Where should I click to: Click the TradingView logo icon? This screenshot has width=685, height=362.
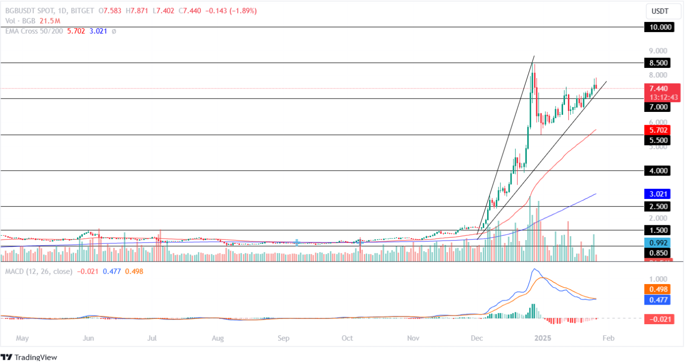point(7,357)
